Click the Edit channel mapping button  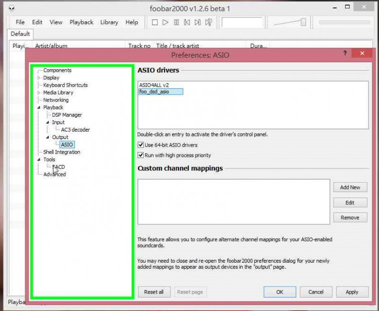tap(350, 202)
